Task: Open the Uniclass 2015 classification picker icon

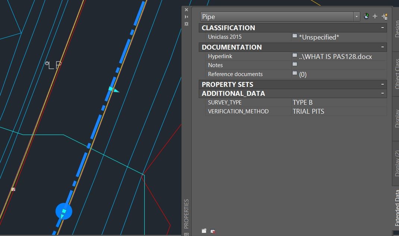Action: coord(295,36)
